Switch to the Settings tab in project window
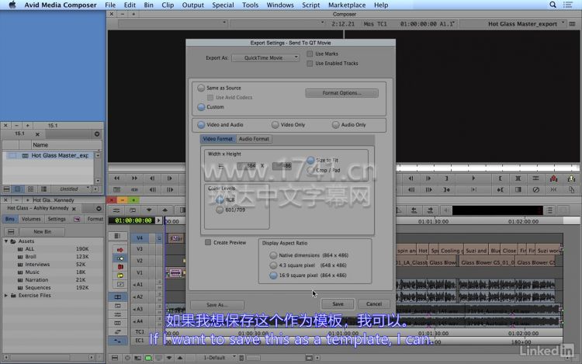This screenshot has width=582, height=364. (57, 220)
